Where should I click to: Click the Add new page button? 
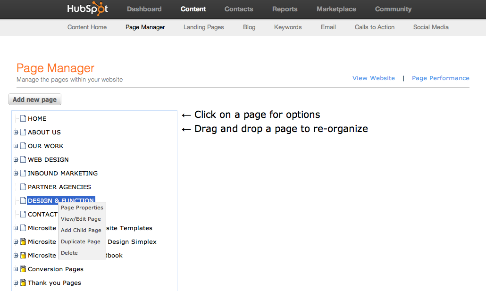(34, 99)
